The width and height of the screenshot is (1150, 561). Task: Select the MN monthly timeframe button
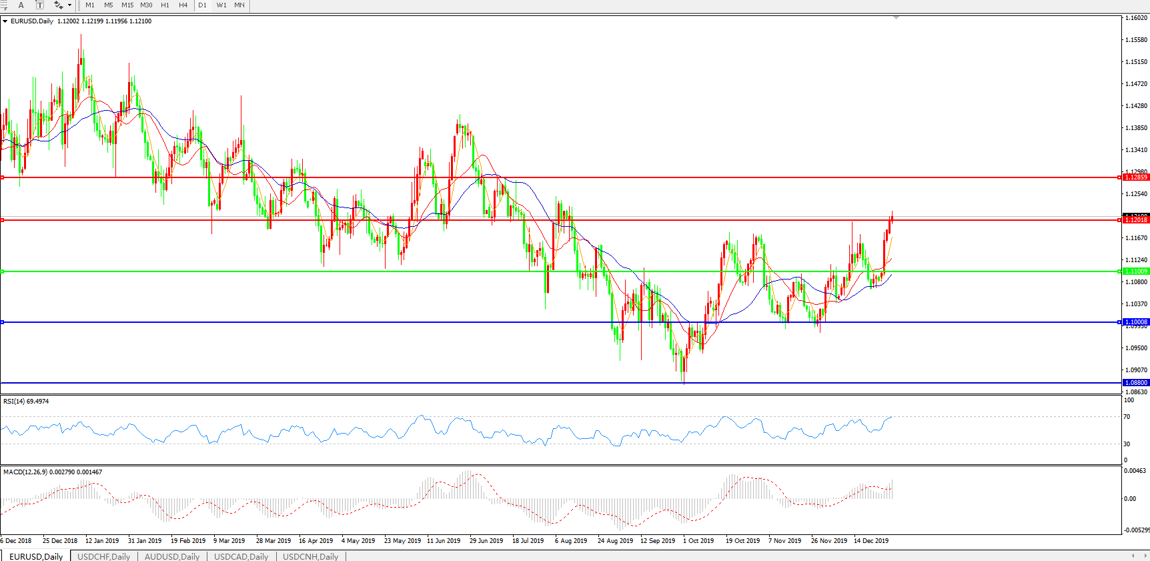click(x=239, y=5)
